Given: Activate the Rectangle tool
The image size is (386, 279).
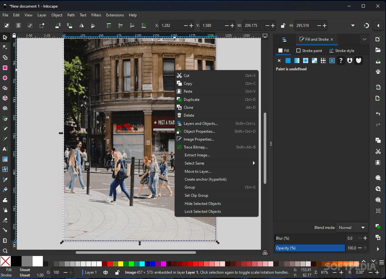Looking at the screenshot, I should [x=5, y=68].
